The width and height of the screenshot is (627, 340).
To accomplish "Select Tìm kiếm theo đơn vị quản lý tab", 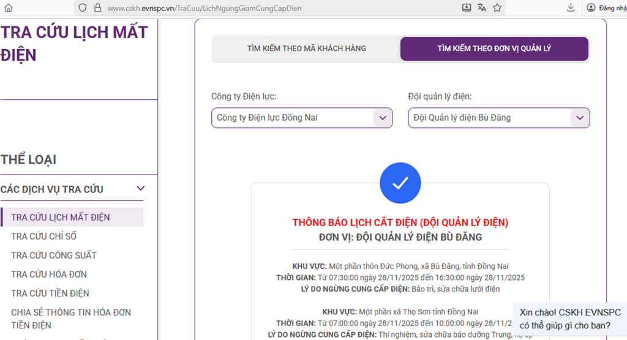I will [494, 48].
